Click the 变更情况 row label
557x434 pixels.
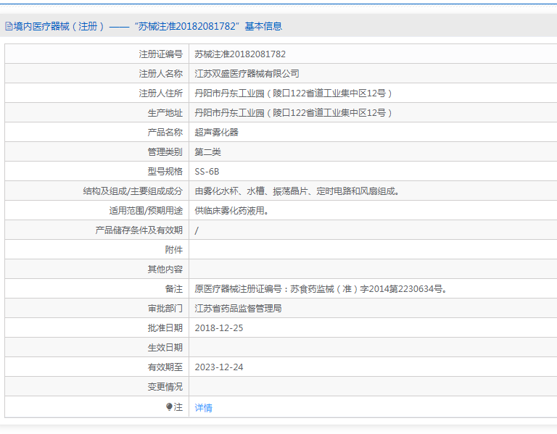[165, 387]
